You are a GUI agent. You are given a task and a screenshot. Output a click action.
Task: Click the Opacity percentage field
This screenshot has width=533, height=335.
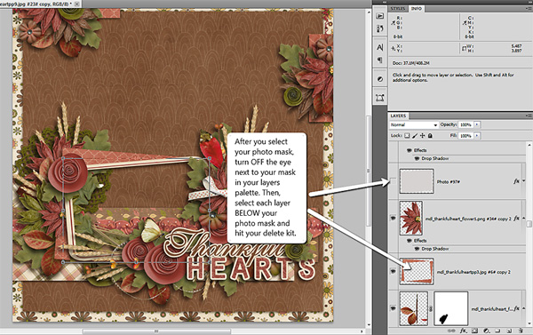pos(465,124)
